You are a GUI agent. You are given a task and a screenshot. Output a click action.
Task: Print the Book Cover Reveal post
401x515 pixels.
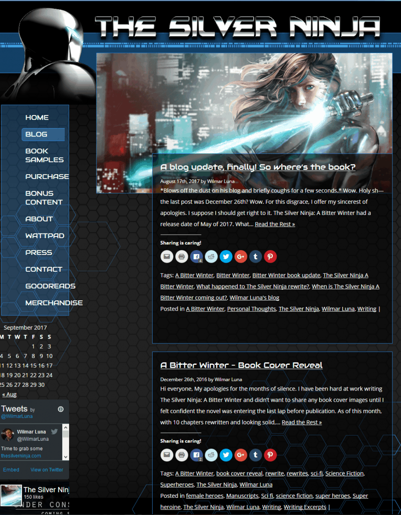pos(181,455)
